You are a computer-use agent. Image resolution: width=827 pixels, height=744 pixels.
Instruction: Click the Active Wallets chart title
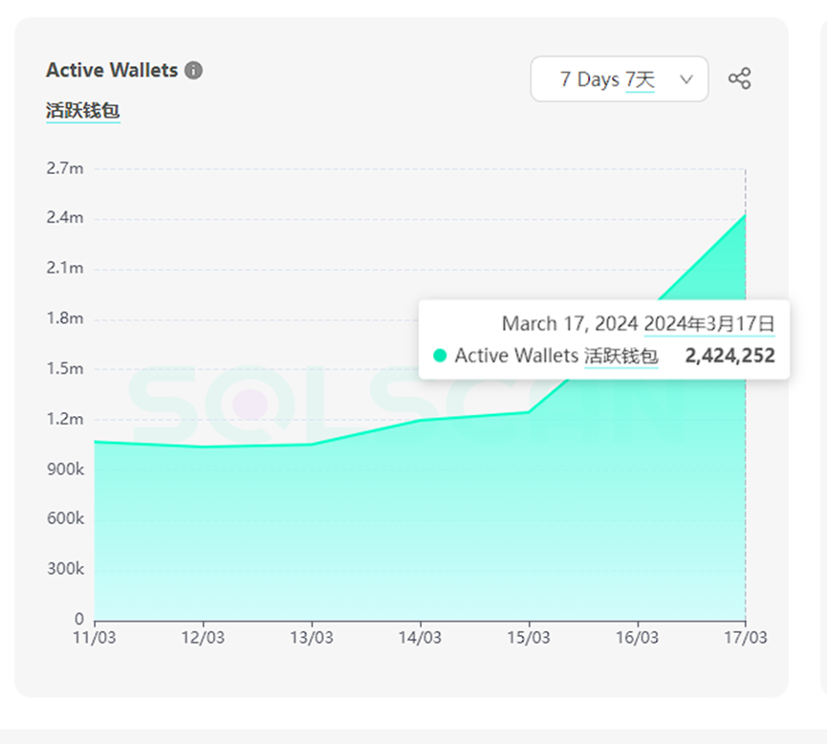point(112,71)
